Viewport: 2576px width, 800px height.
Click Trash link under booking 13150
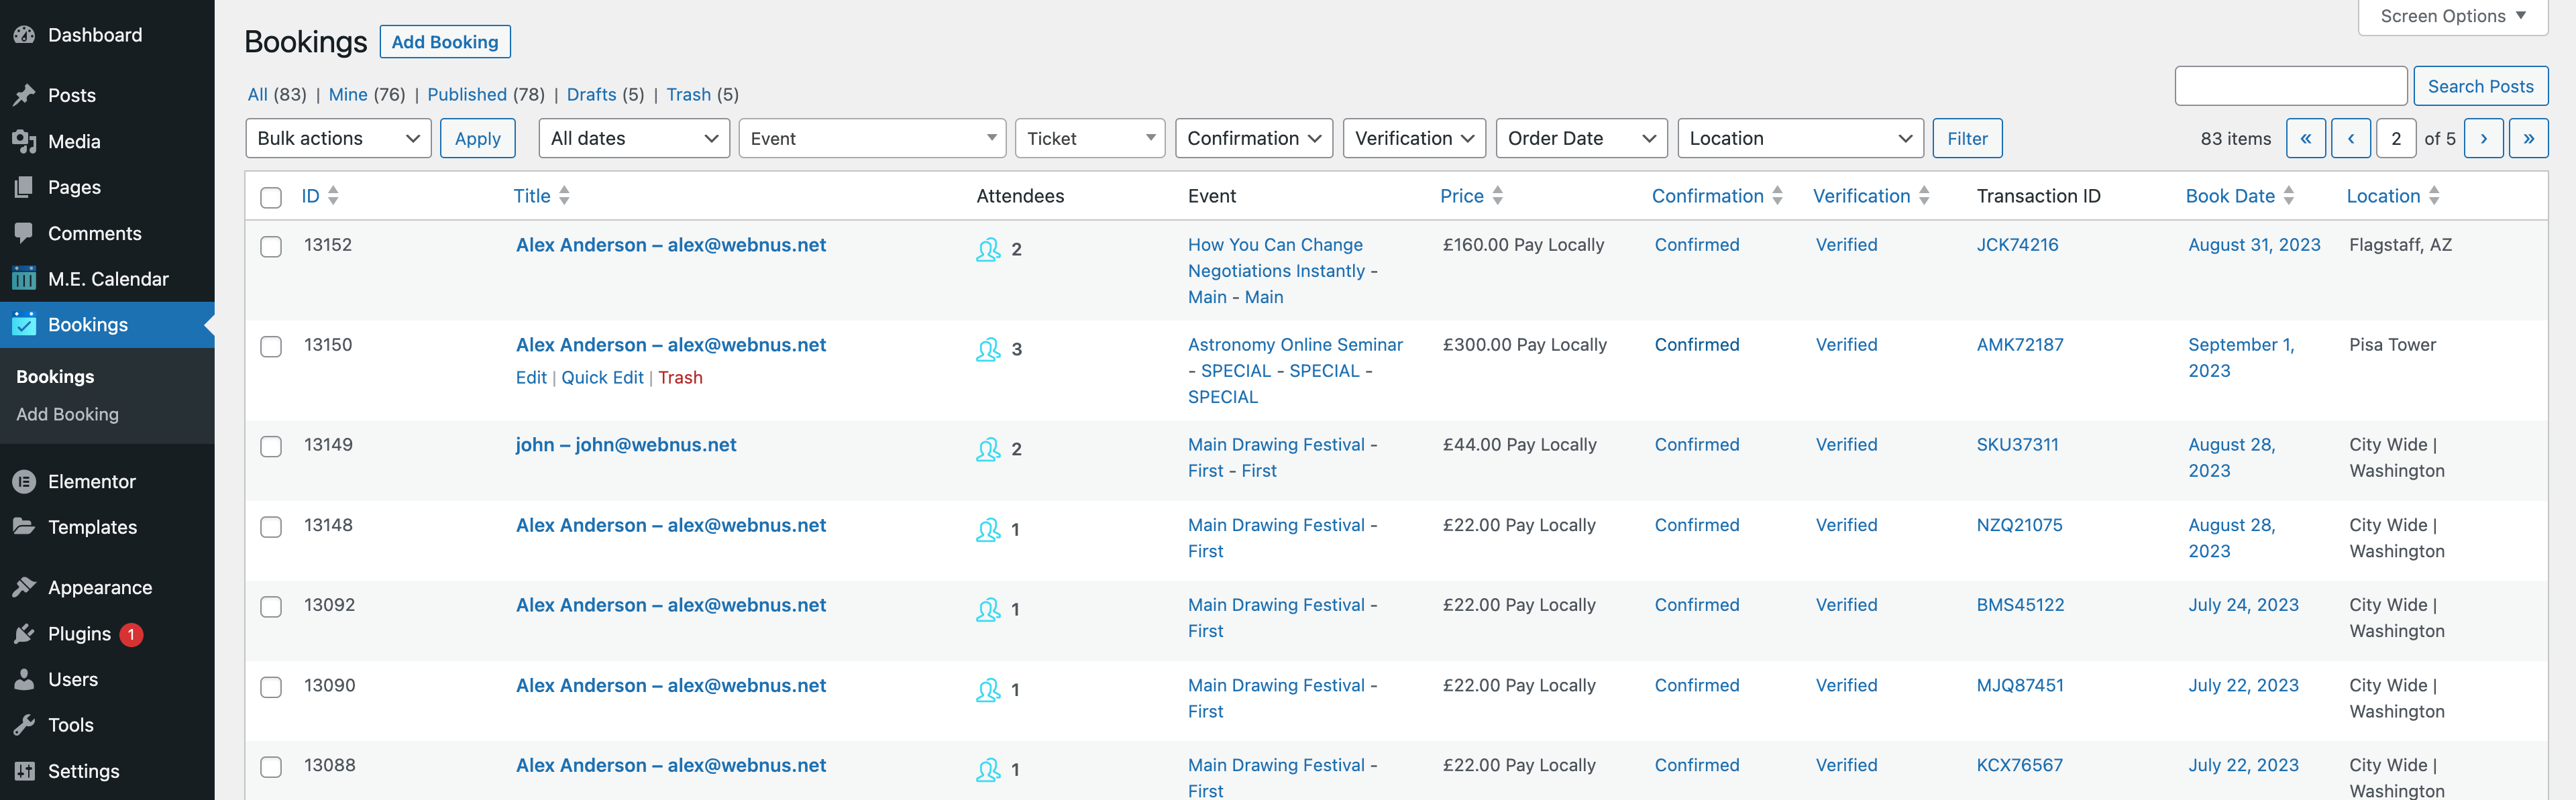point(680,378)
